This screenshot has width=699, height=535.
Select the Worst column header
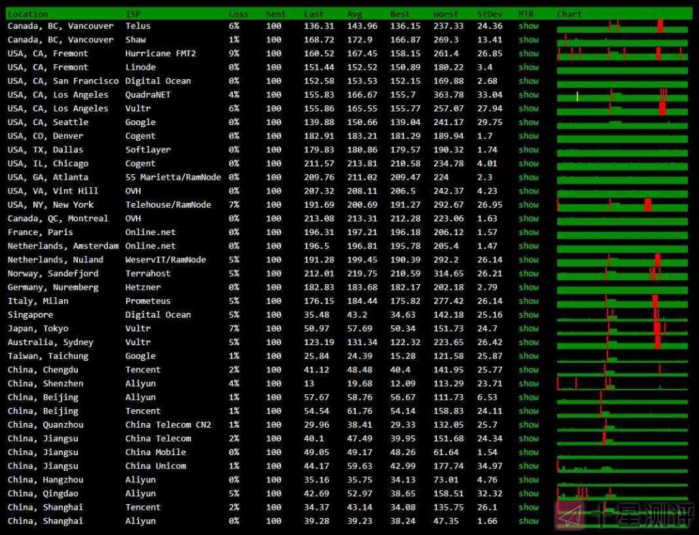(446, 14)
